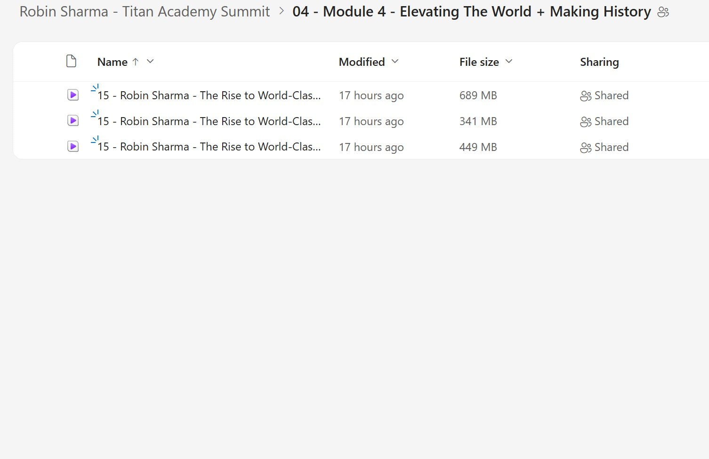This screenshot has width=709, height=459.
Task: Click the Shared people icon for the 689 MB file
Action: click(586, 95)
